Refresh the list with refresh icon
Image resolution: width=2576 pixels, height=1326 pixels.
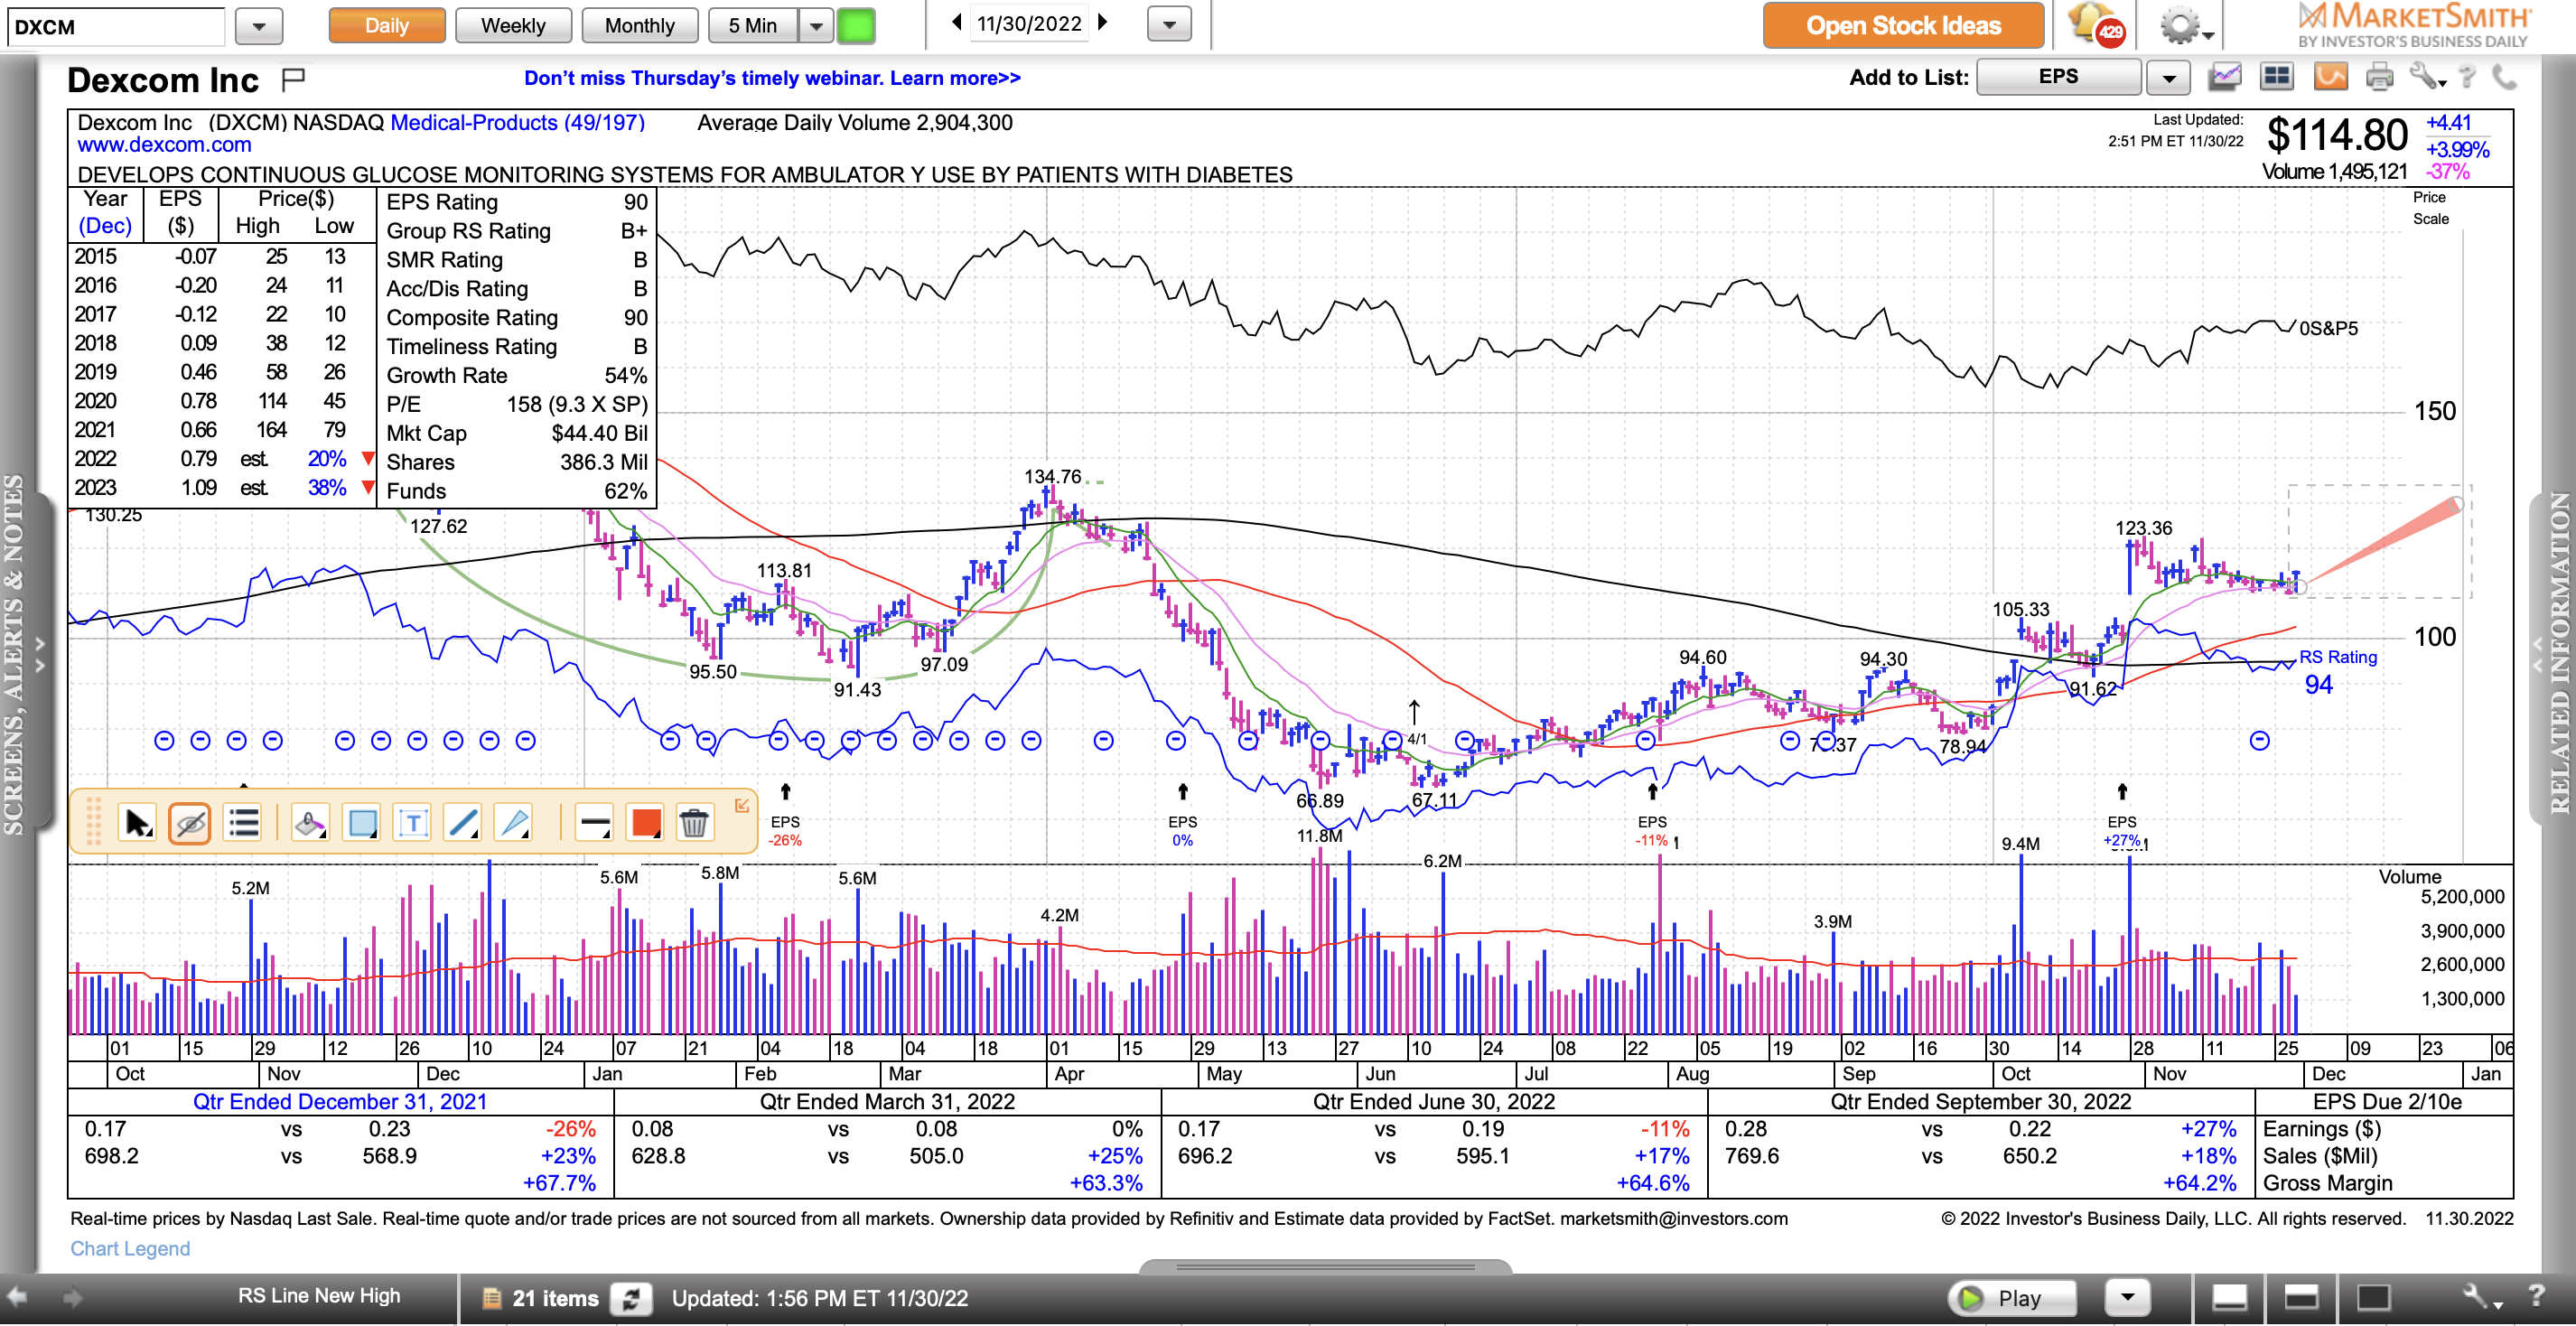[x=632, y=1298]
